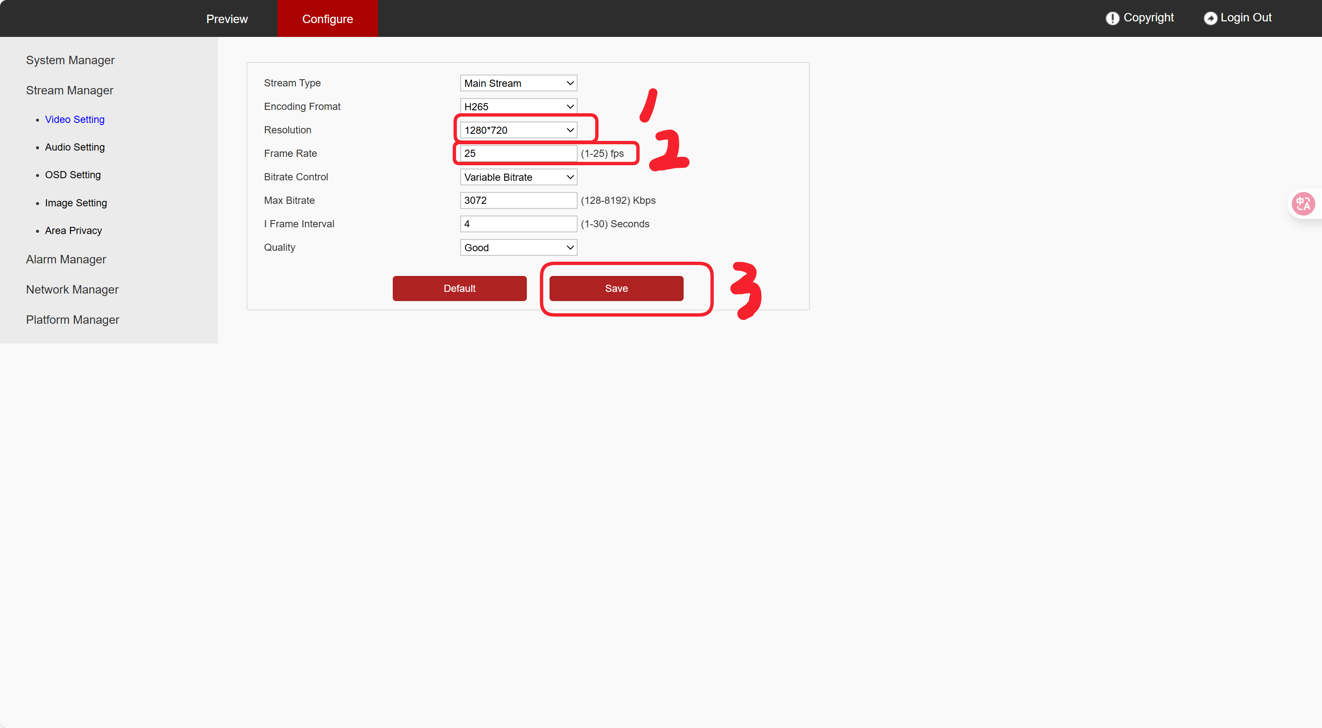Select the Configure tab
1322x728 pixels.
(327, 19)
